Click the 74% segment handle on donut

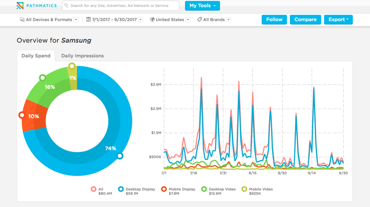pyautogui.click(x=120, y=156)
